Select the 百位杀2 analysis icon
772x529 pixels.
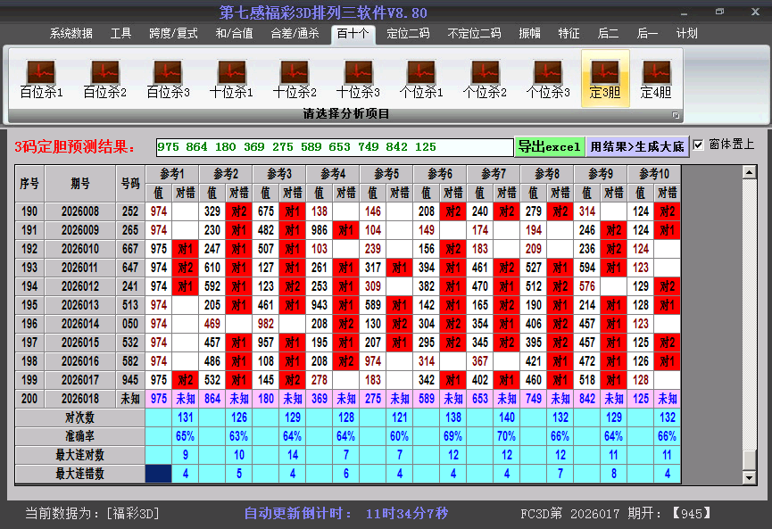click(104, 79)
